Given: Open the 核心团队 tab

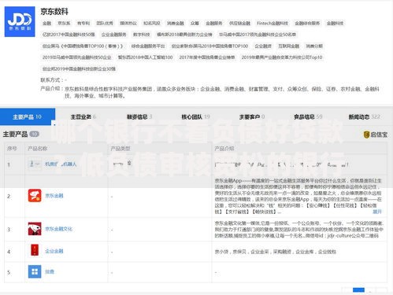Looking at the screenshot, I should coord(195,117).
